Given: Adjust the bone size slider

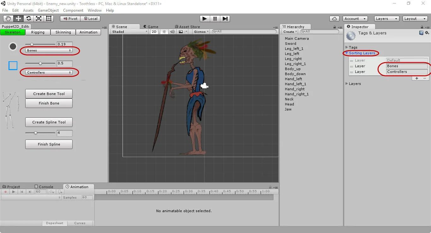Looking at the screenshot, I should 40,44.
